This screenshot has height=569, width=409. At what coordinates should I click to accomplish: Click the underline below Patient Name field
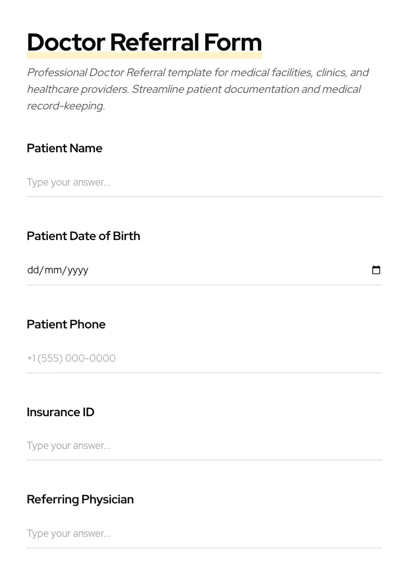pyautogui.click(x=205, y=196)
